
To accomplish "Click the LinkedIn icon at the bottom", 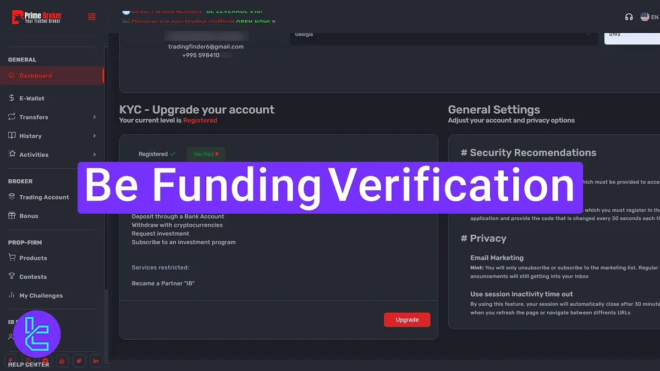I will coord(96,361).
